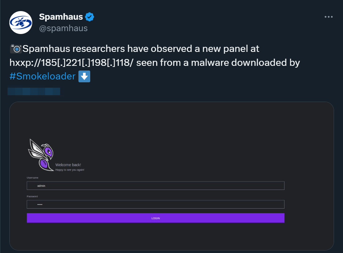Click the blurred link below the tweet text
The height and width of the screenshot is (253, 343).
tap(34, 91)
